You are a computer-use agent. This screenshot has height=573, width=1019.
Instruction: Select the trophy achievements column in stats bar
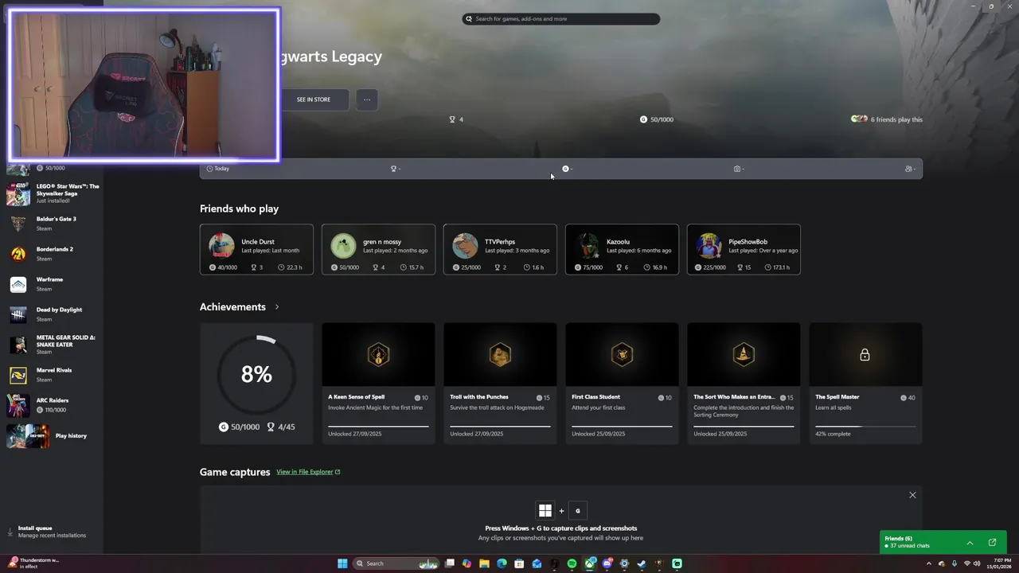pyautogui.click(x=395, y=169)
